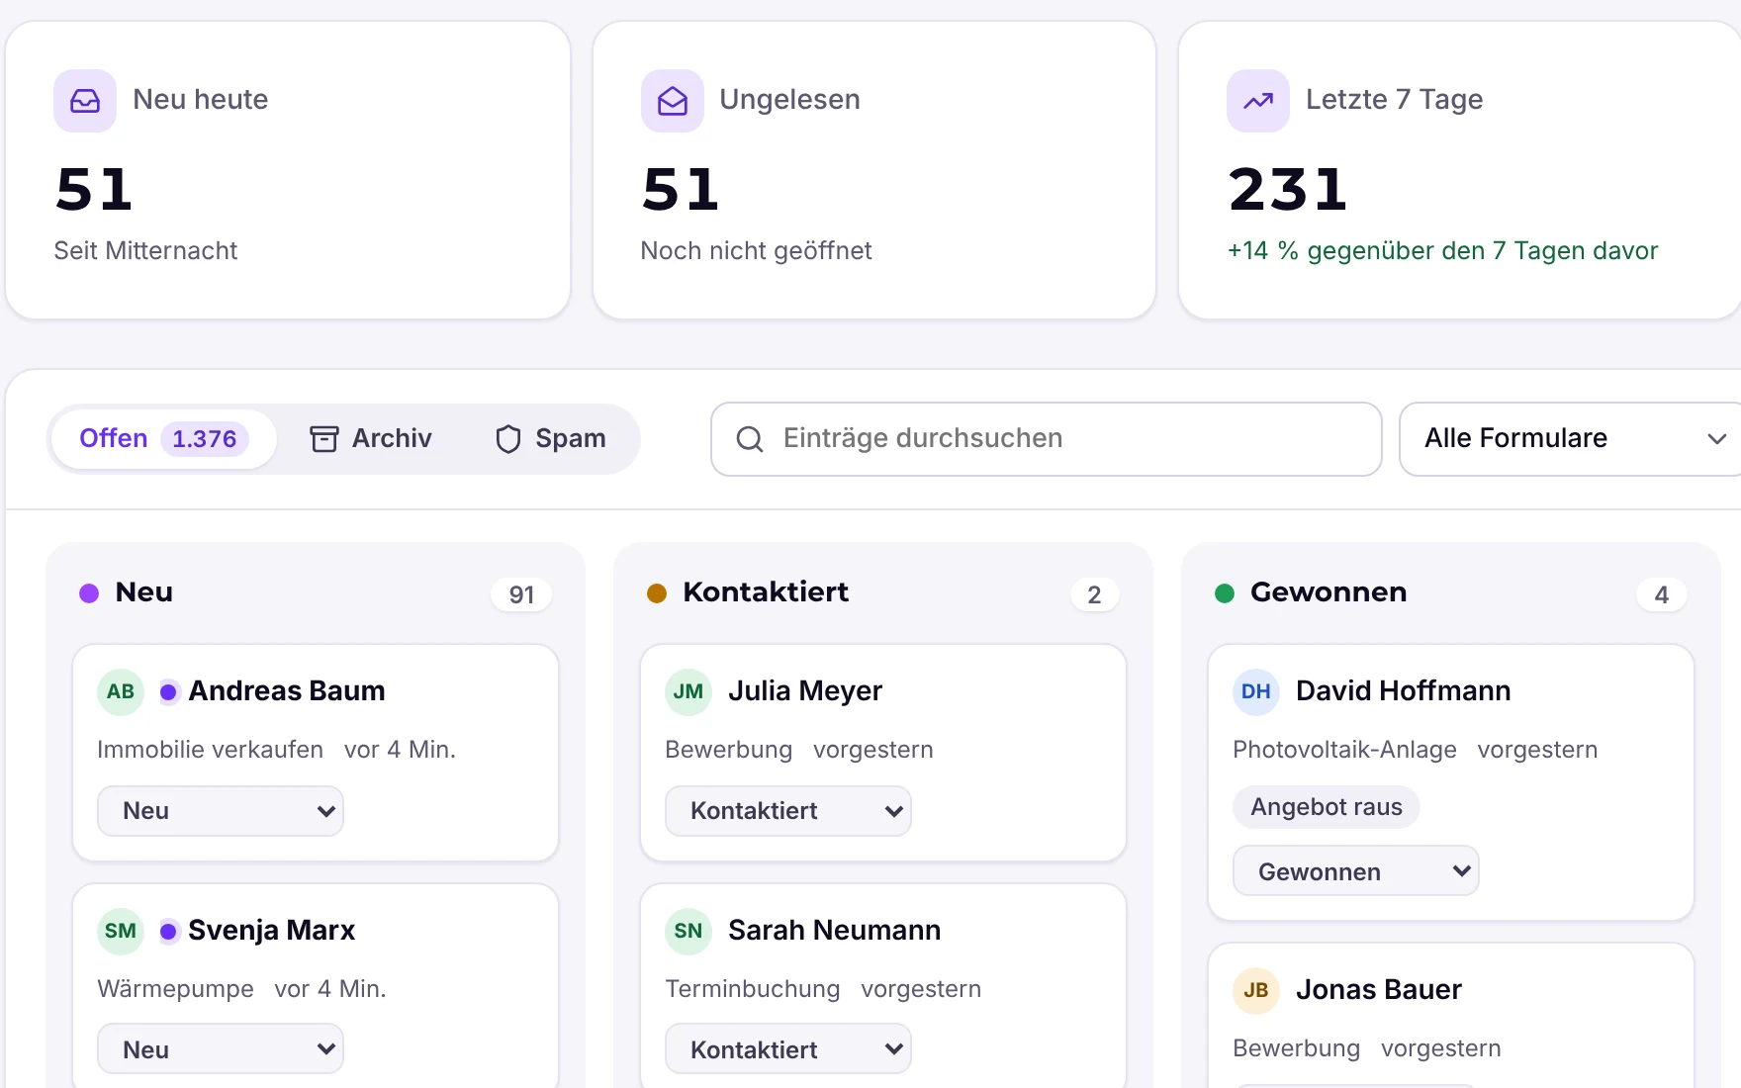This screenshot has height=1088, width=1741.
Task: Click the 91 count badge in Neu column
Action: click(521, 594)
